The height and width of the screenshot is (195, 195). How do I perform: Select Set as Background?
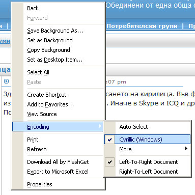(x=58, y=40)
